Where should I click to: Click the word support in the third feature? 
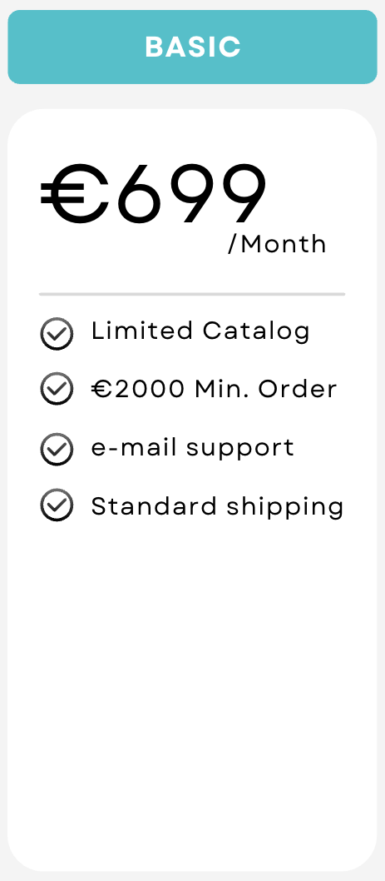coord(239,449)
